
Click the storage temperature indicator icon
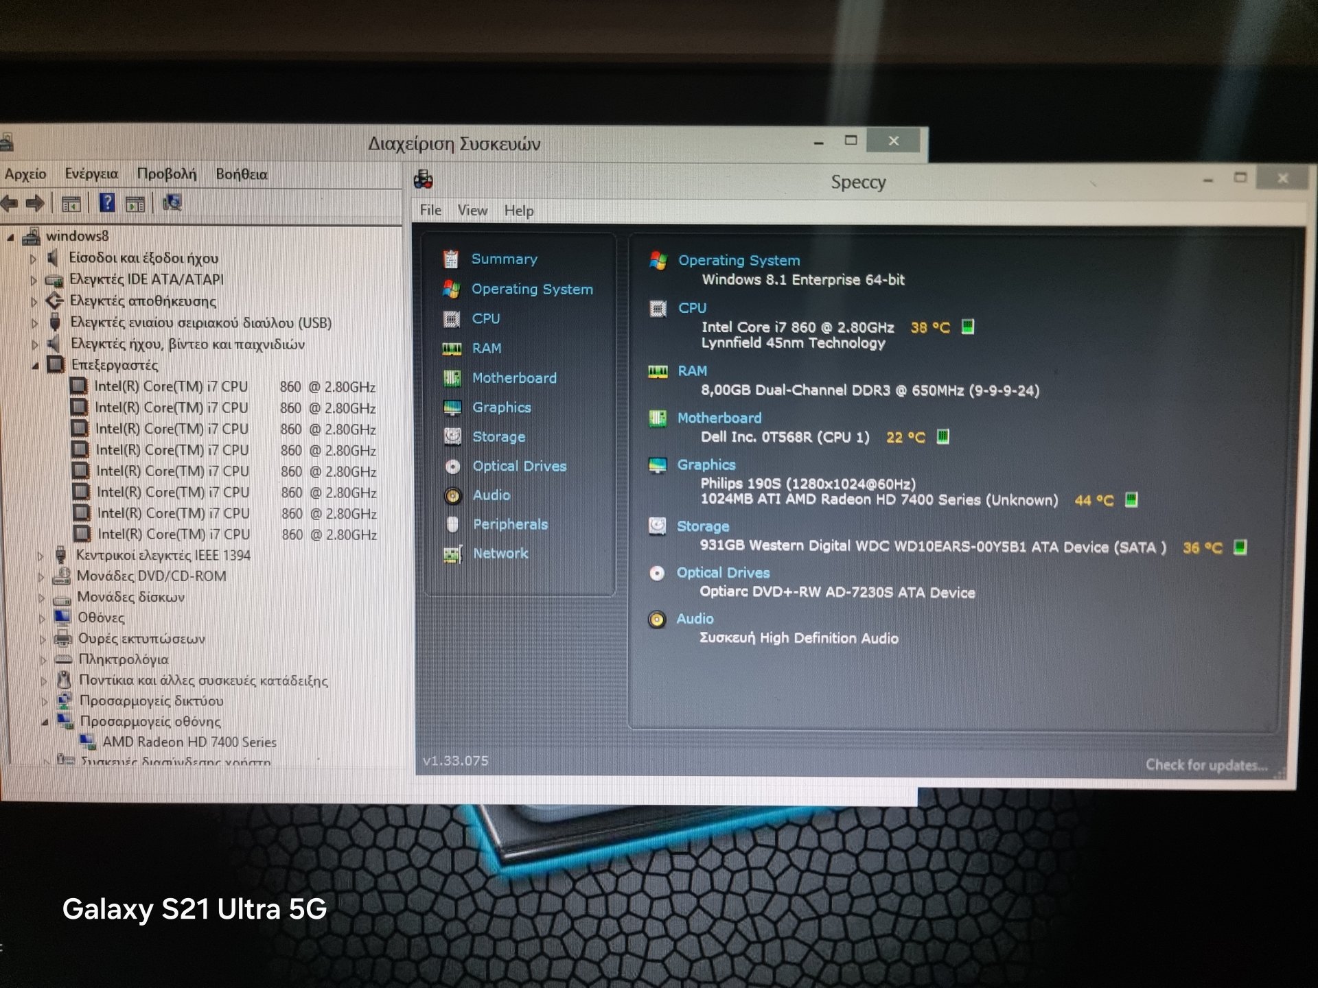pyautogui.click(x=1240, y=547)
